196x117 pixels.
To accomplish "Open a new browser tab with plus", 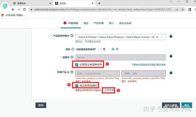I will (99, 3).
